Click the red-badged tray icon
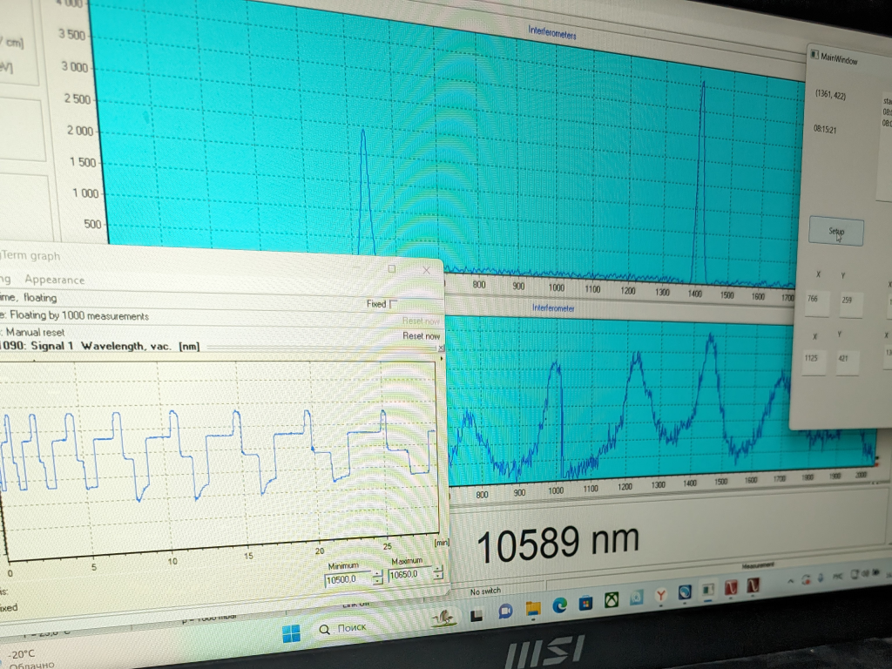 point(806,579)
